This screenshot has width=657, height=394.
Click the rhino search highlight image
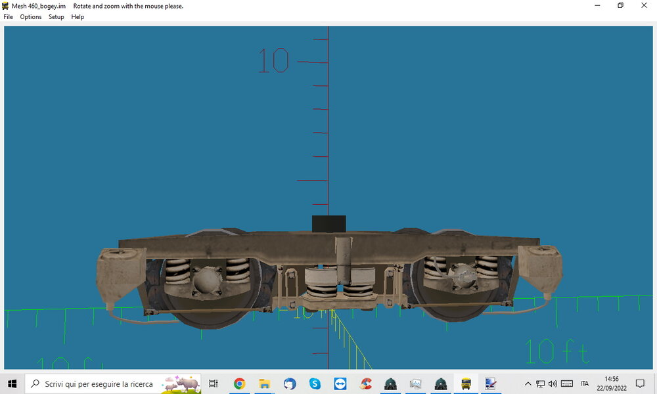click(x=181, y=383)
